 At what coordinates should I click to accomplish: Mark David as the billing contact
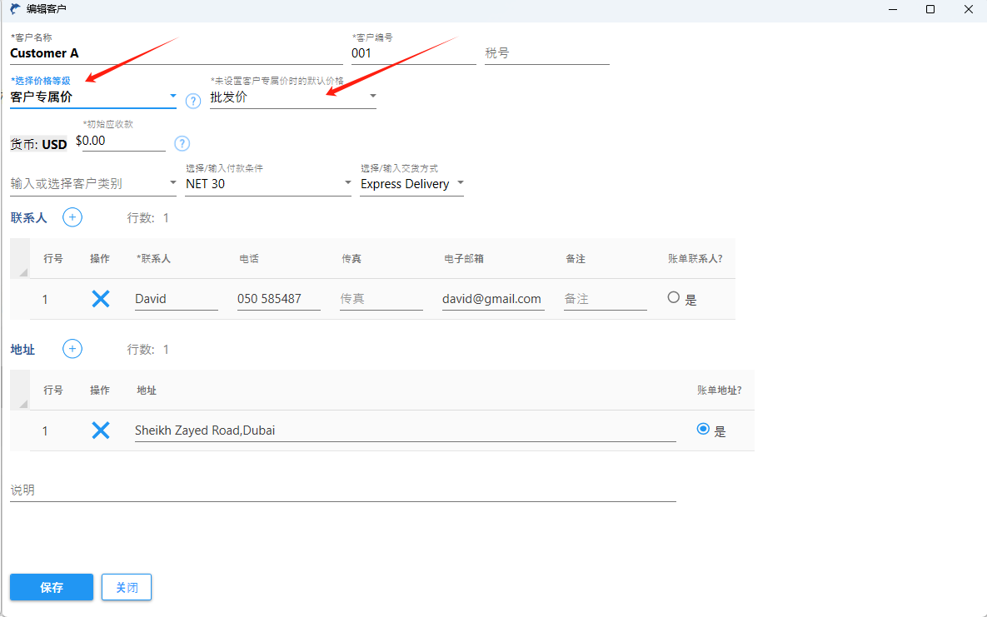pos(674,297)
